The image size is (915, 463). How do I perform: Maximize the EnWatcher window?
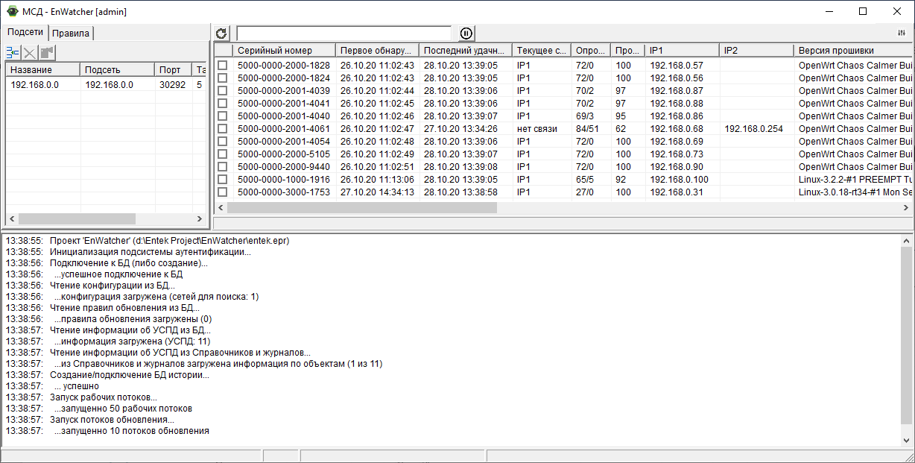point(863,11)
